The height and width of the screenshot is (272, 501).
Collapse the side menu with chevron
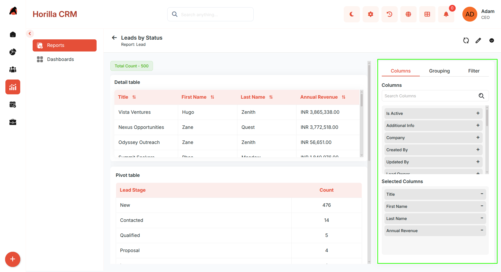[x=30, y=34]
